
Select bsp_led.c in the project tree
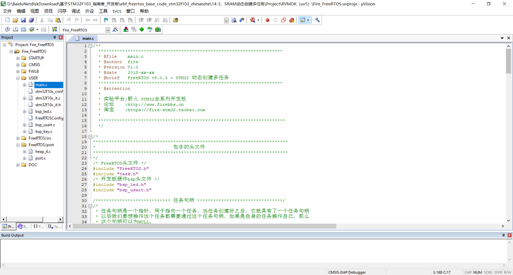click(x=43, y=112)
